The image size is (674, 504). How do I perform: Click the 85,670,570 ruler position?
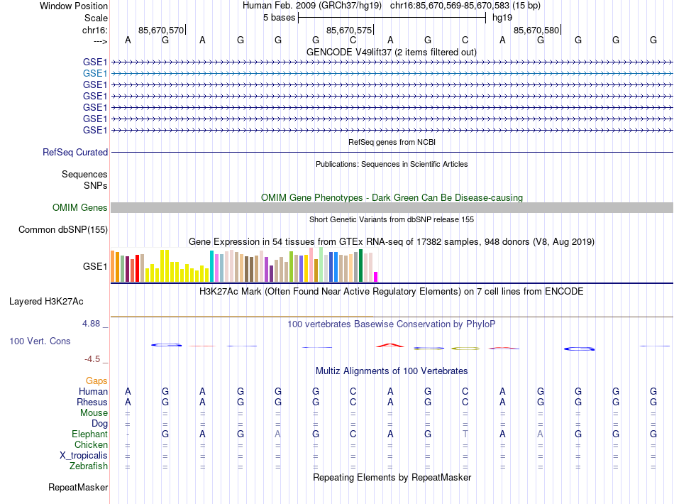161,30
